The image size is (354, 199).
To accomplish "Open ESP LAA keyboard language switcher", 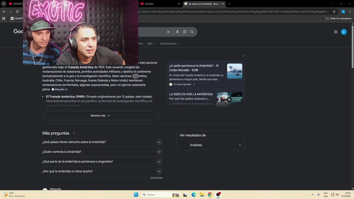I will click(326, 195).
